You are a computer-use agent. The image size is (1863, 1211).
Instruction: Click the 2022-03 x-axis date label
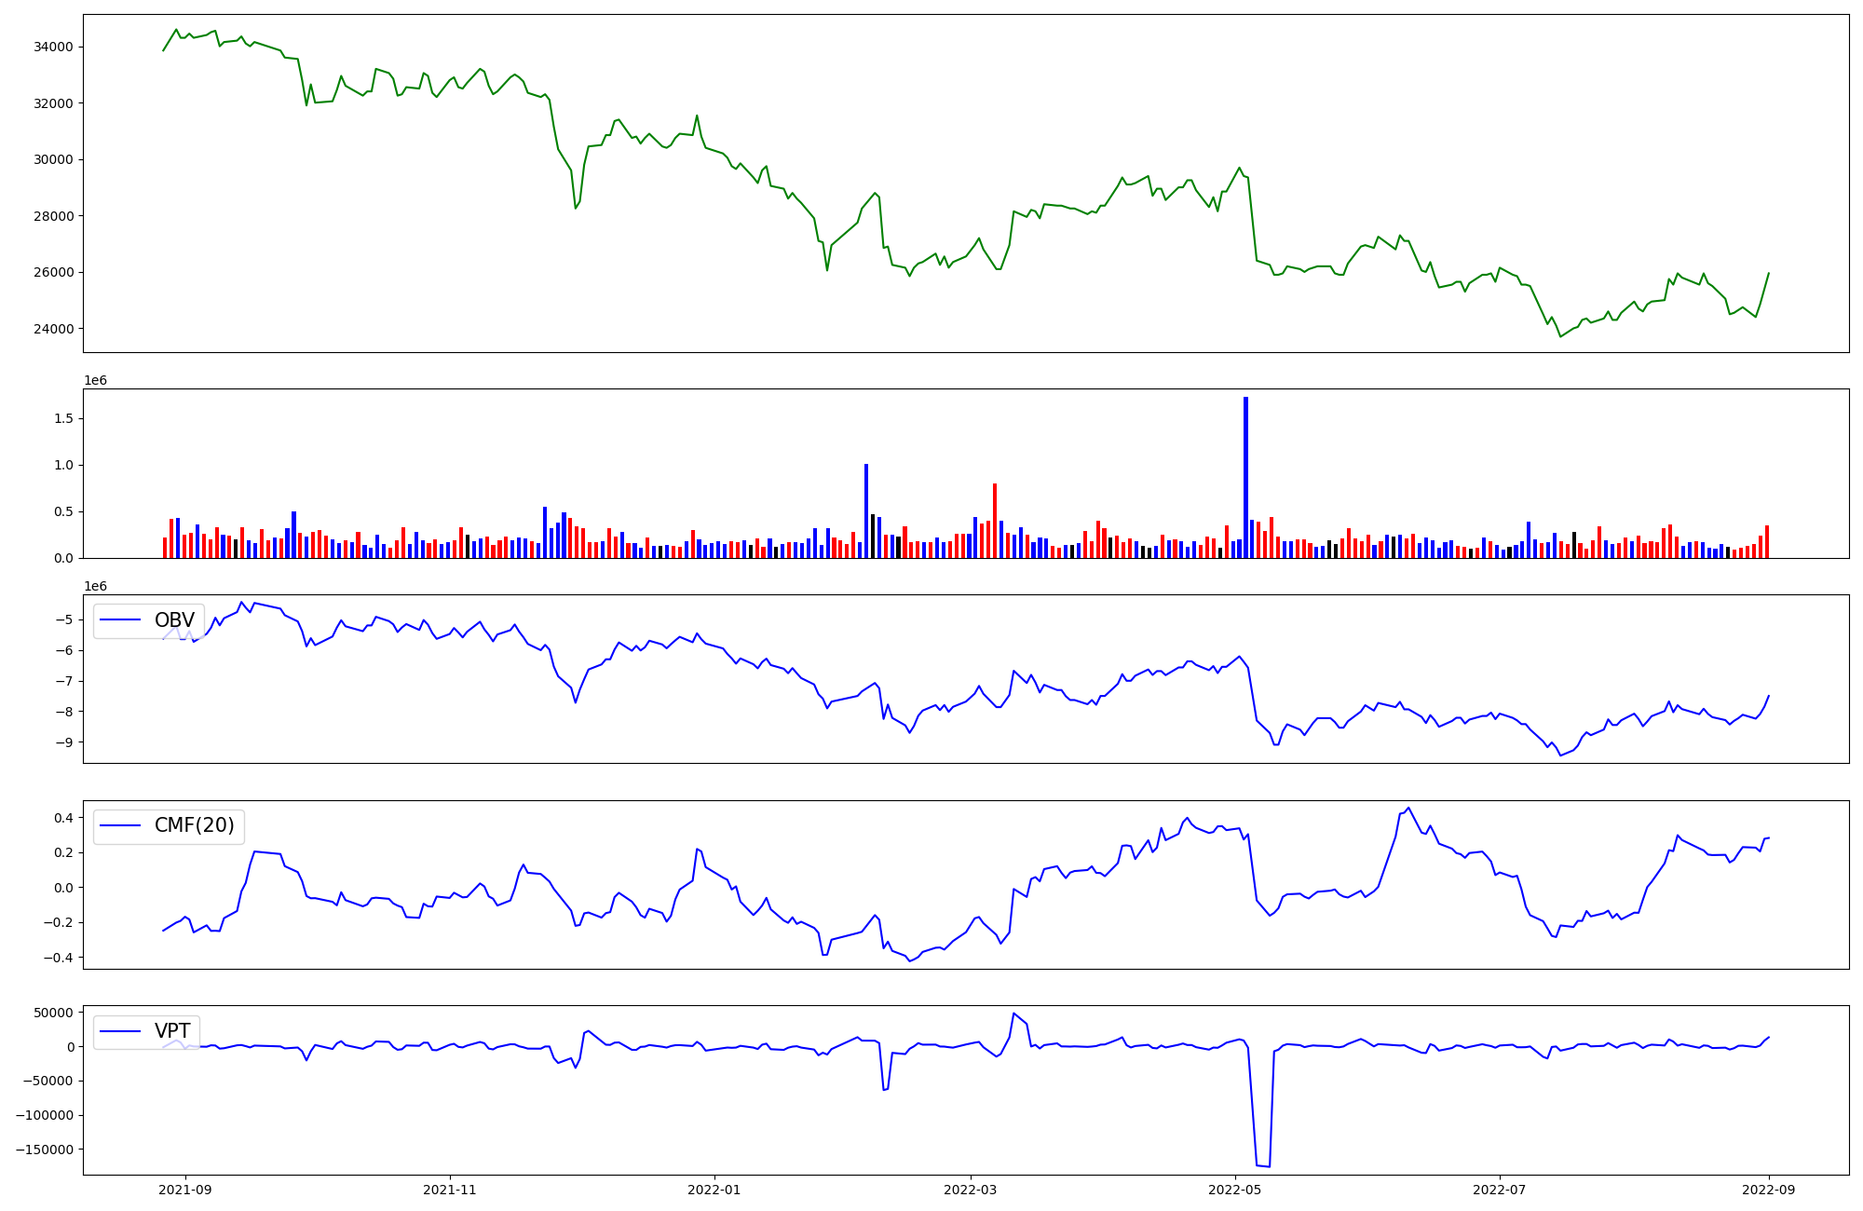(x=971, y=1190)
